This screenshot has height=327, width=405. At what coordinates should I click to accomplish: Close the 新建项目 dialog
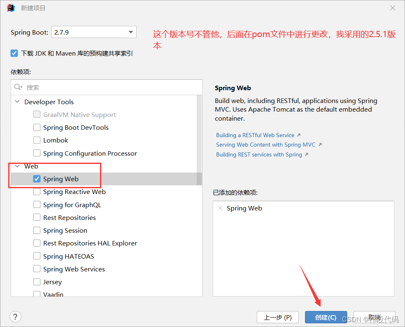[x=393, y=8]
